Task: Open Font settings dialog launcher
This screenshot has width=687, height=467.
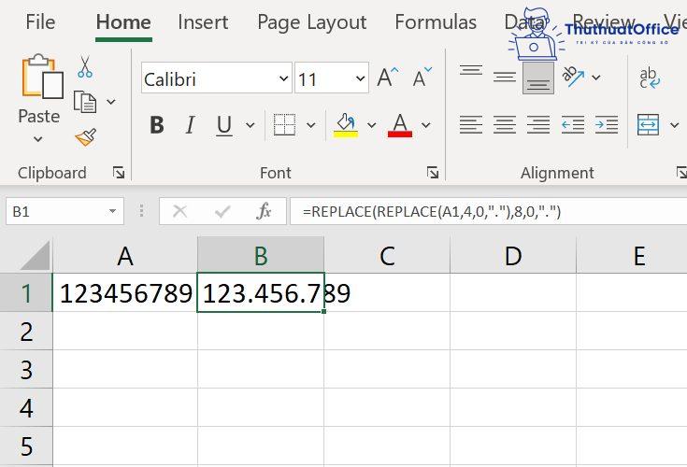Action: pos(433,173)
